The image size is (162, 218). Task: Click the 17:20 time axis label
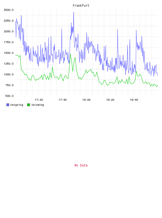[x=39, y=100]
